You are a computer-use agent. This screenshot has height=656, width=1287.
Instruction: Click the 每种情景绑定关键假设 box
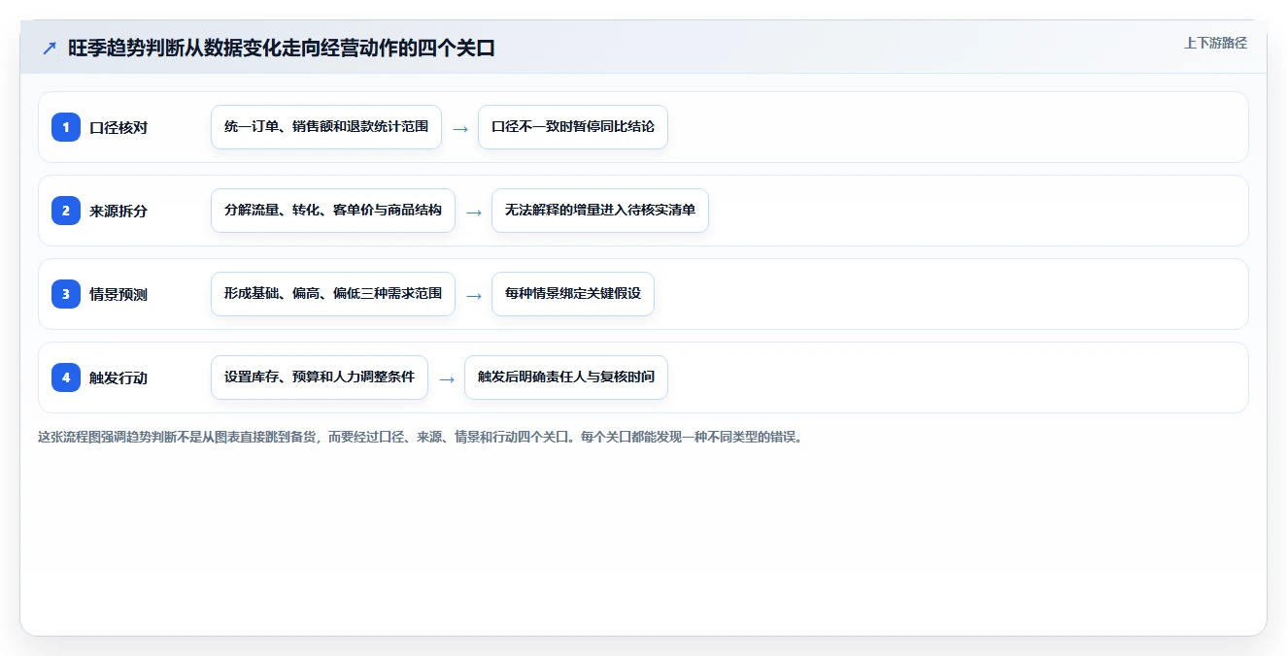573,294
